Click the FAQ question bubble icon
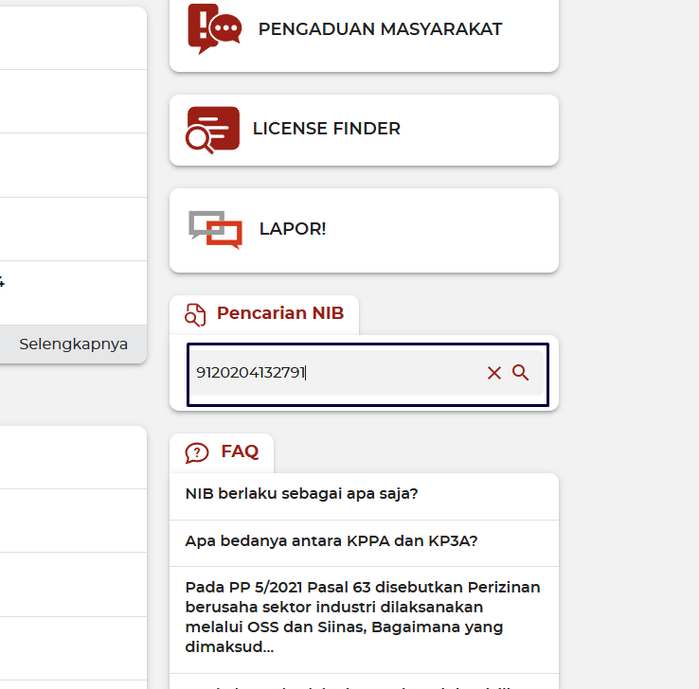This screenshot has height=689, width=699. pyautogui.click(x=197, y=453)
